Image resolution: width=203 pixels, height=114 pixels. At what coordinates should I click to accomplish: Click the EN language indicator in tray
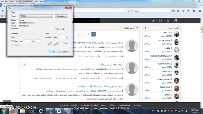(x=153, y=111)
